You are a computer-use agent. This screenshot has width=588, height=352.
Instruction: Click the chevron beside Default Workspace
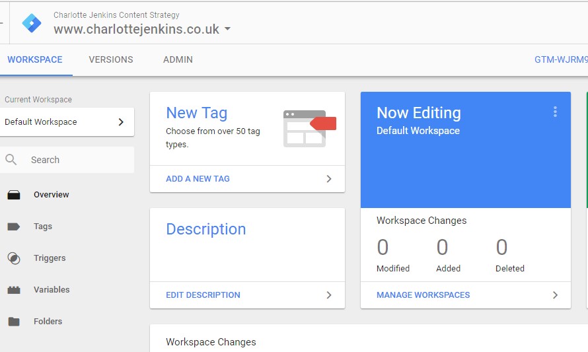tap(121, 122)
